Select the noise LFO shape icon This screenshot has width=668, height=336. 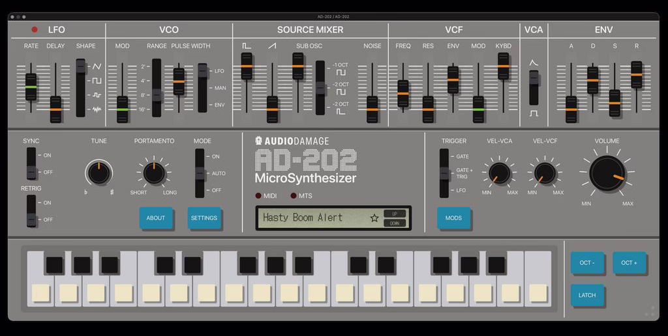click(97, 109)
